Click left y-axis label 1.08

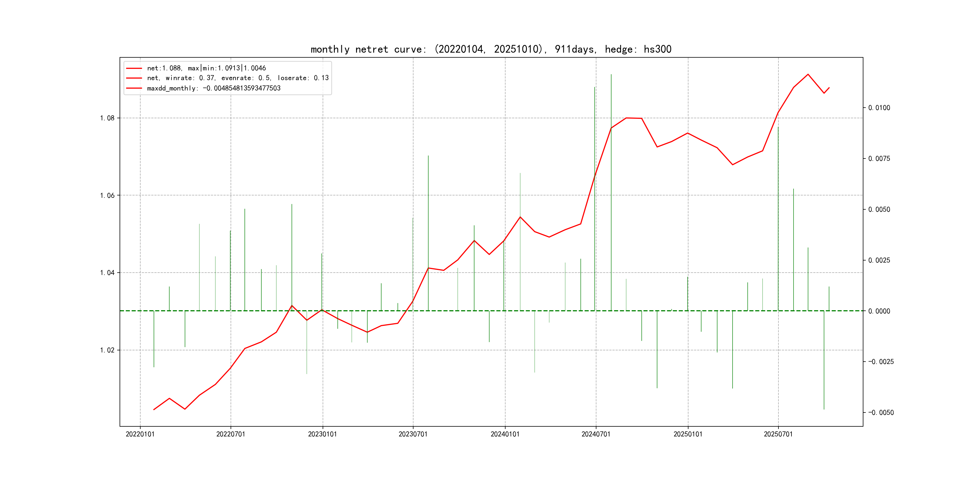pos(107,118)
